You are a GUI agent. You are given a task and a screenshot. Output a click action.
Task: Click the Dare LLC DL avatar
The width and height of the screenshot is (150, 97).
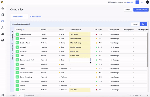tap(17, 68)
